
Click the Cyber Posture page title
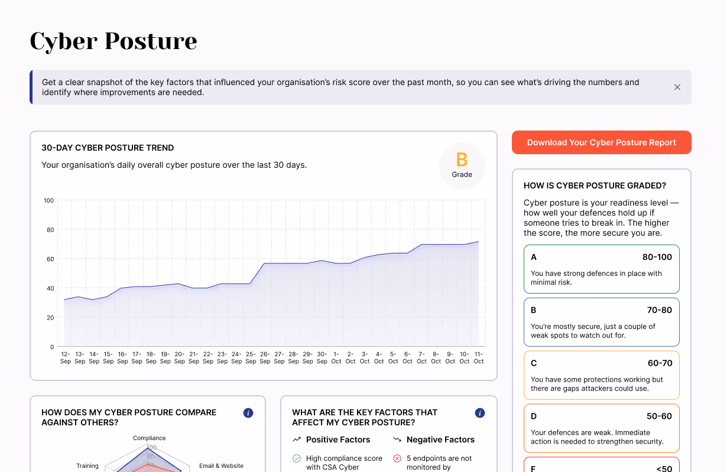(113, 41)
